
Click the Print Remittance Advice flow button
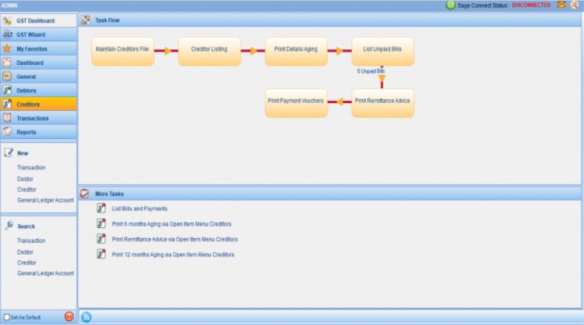click(382, 102)
